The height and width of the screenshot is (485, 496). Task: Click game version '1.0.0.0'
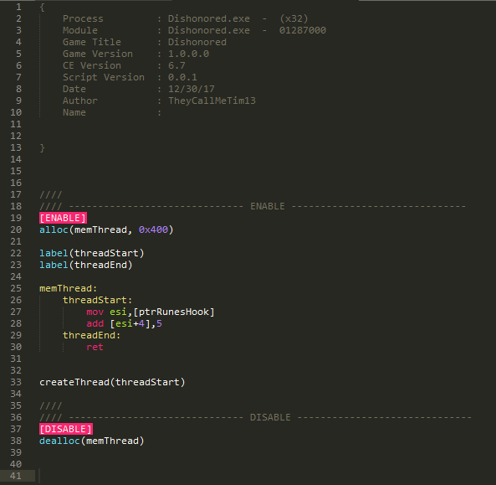click(188, 54)
